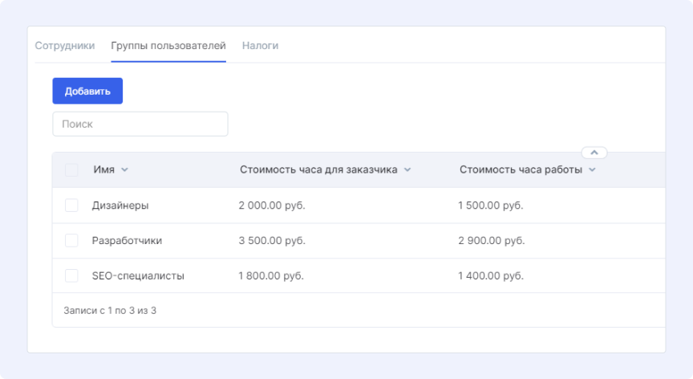The image size is (693, 379).
Task: Select the Разработчики row checkbox
Action: 71,241
